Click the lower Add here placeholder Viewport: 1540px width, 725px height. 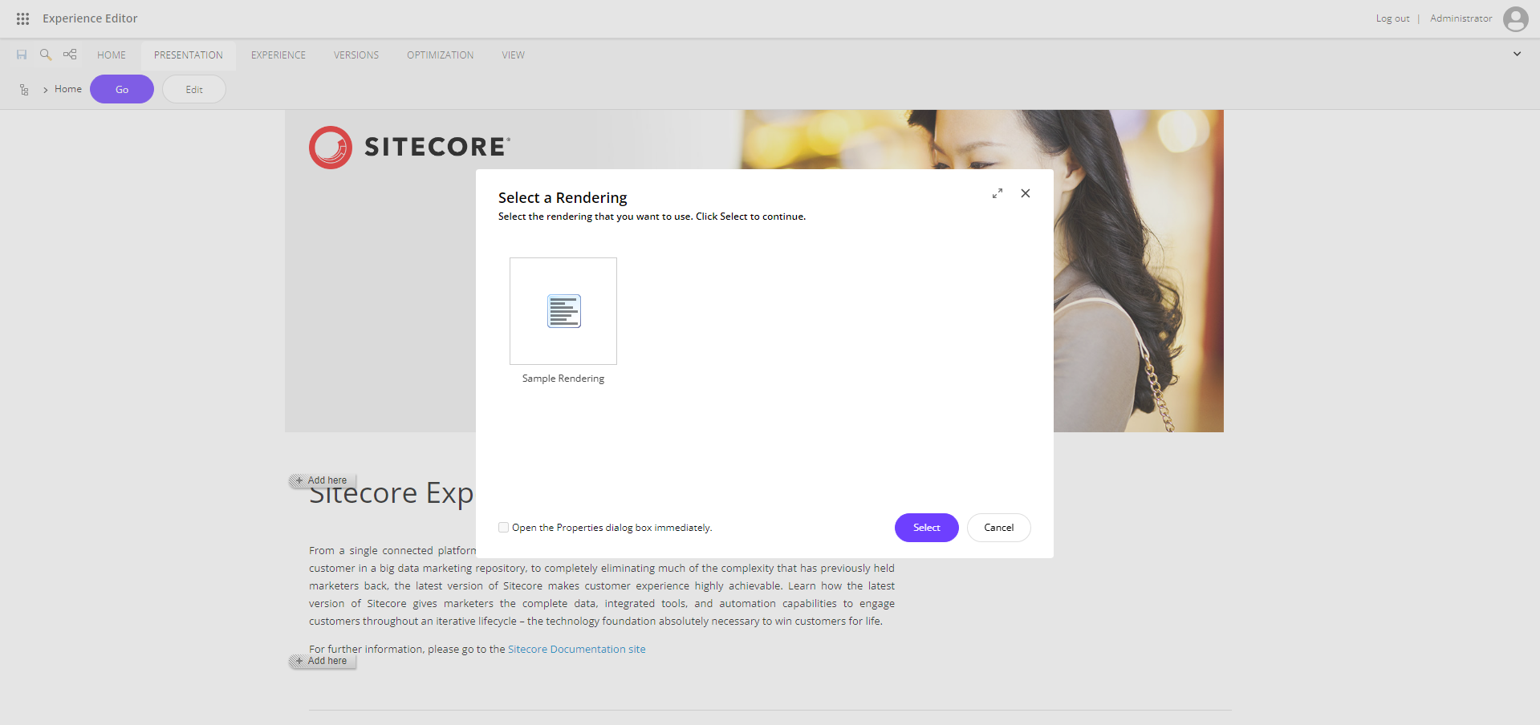click(322, 661)
